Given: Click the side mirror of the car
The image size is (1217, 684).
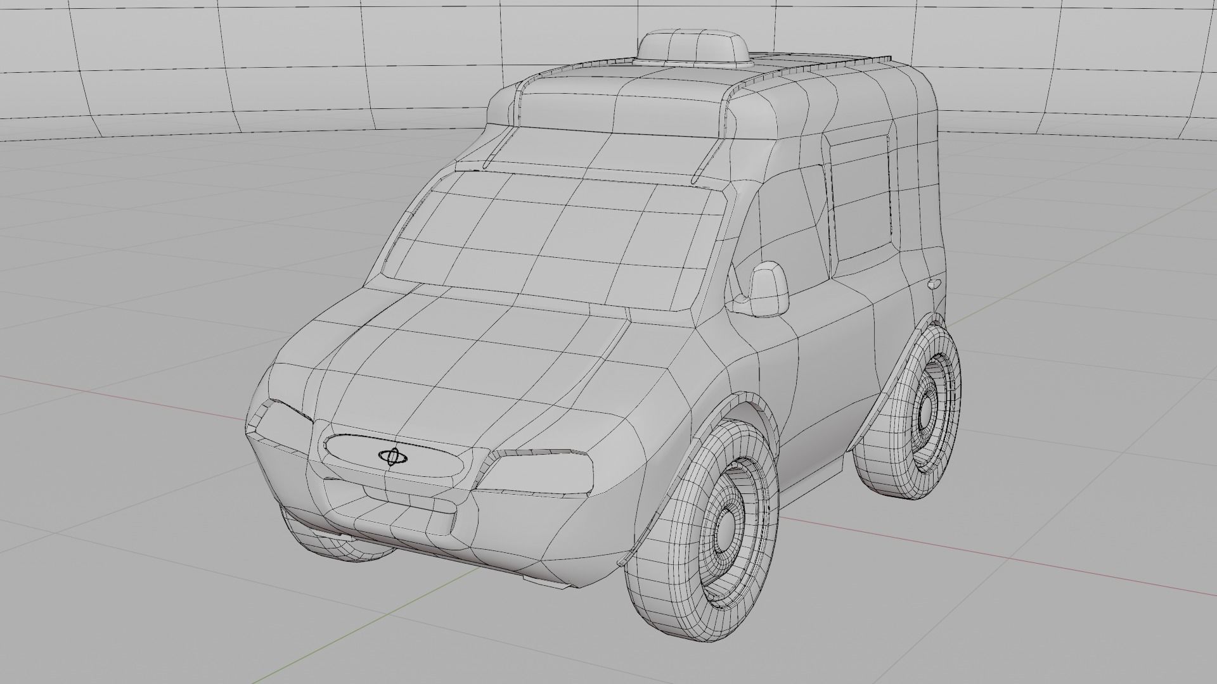Looking at the screenshot, I should click(768, 289).
